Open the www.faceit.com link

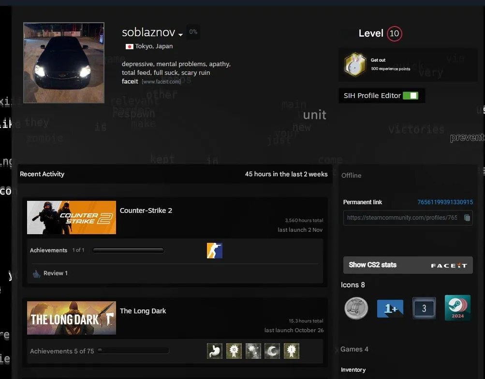[x=161, y=82]
